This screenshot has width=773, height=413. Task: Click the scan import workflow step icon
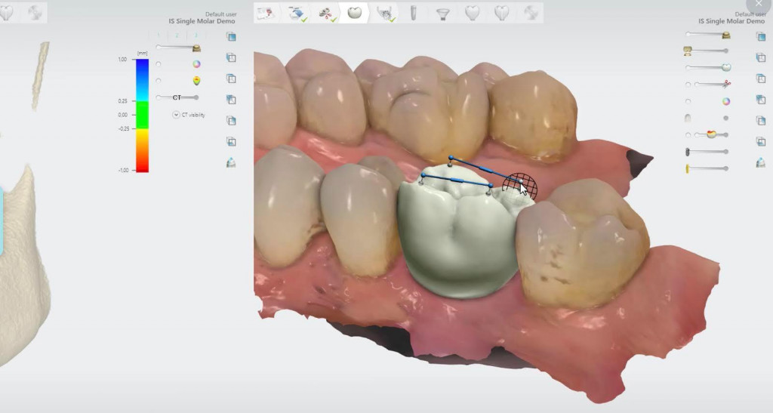(x=296, y=13)
